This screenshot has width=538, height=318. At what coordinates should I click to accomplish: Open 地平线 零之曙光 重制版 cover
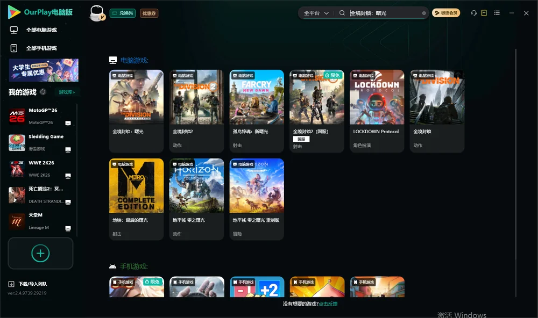(257, 186)
